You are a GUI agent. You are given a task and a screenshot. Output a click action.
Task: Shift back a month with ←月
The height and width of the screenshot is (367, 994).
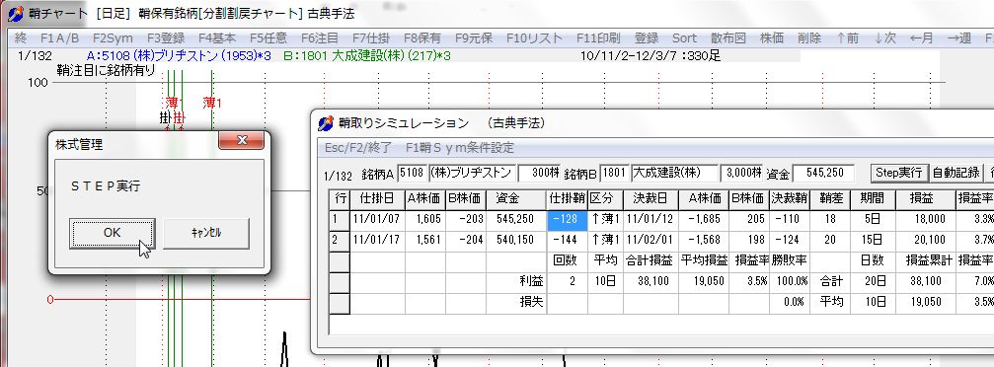pyautogui.click(x=922, y=38)
